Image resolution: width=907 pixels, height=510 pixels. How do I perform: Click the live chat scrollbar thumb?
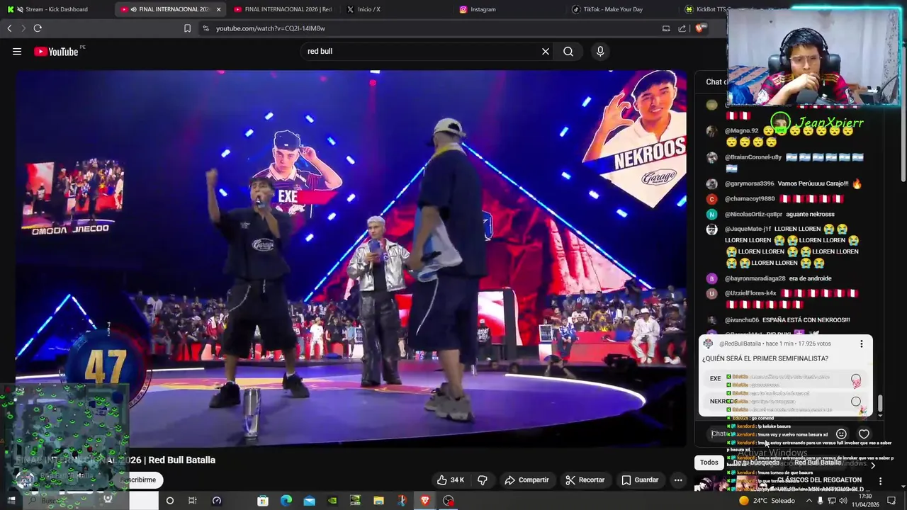click(880, 402)
